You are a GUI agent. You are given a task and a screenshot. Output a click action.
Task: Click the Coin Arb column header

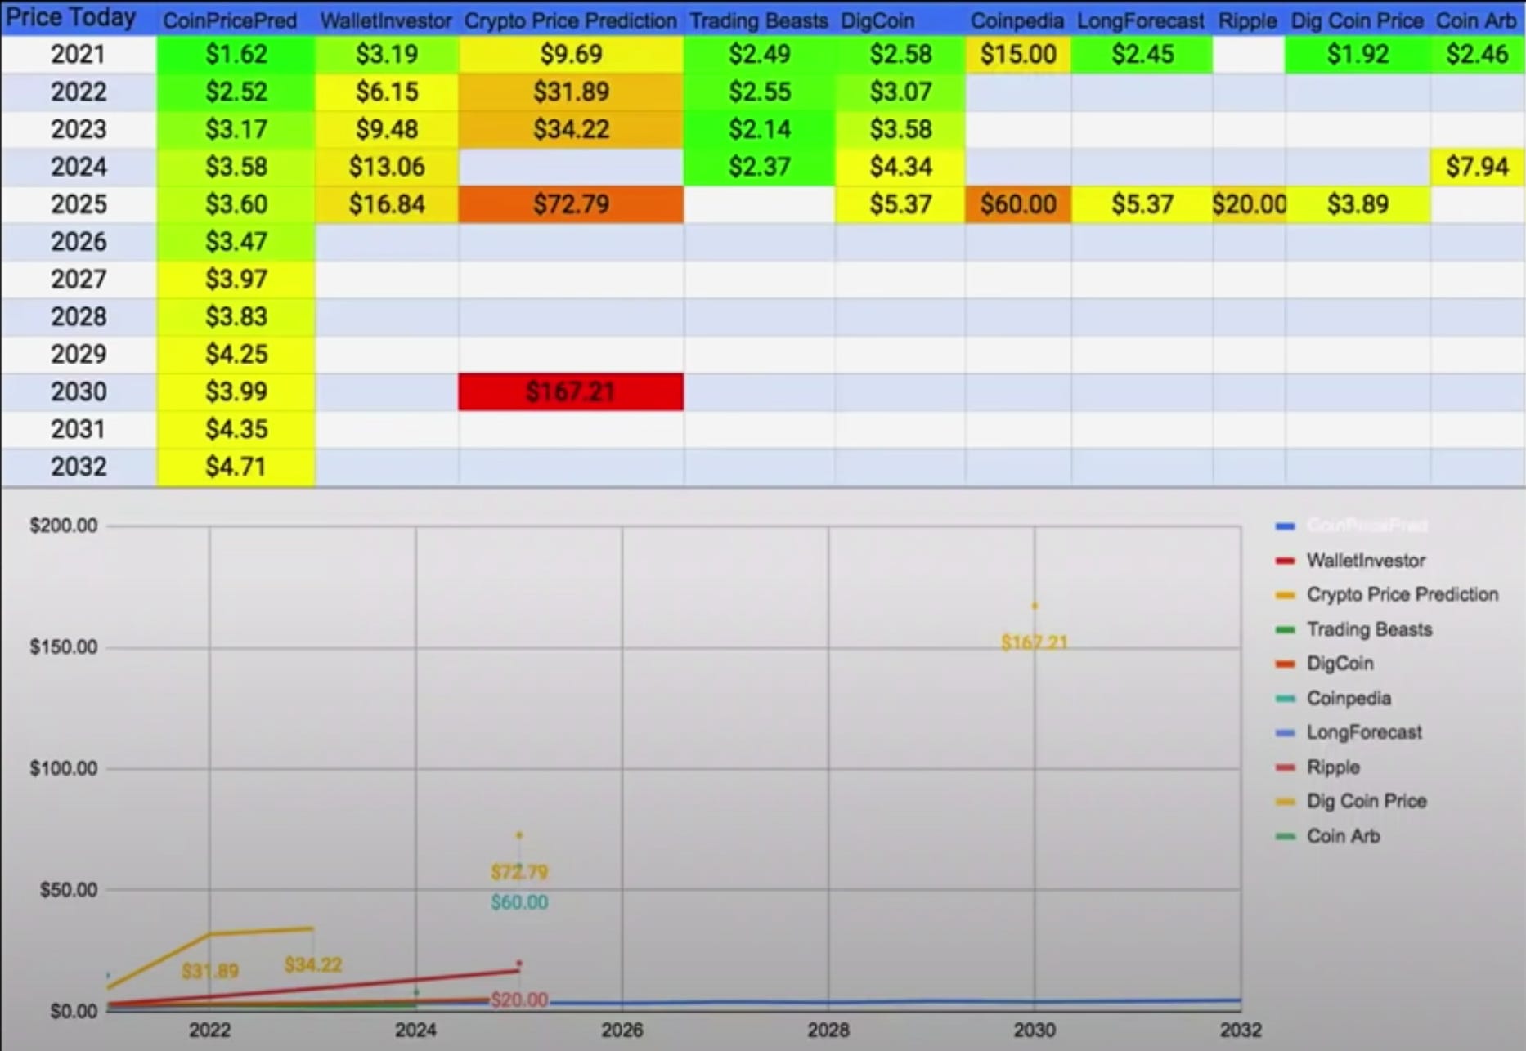pos(1477,20)
